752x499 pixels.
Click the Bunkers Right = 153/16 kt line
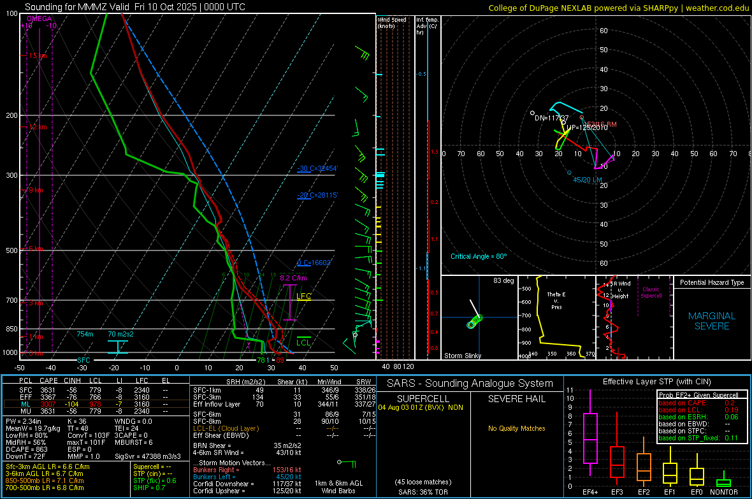(247, 470)
